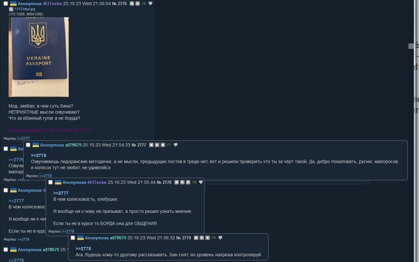Viewport: 419px width, 262px height.
Task: Tick checkbox of bottom background post a87ff679
Action: (x=6, y=250)
